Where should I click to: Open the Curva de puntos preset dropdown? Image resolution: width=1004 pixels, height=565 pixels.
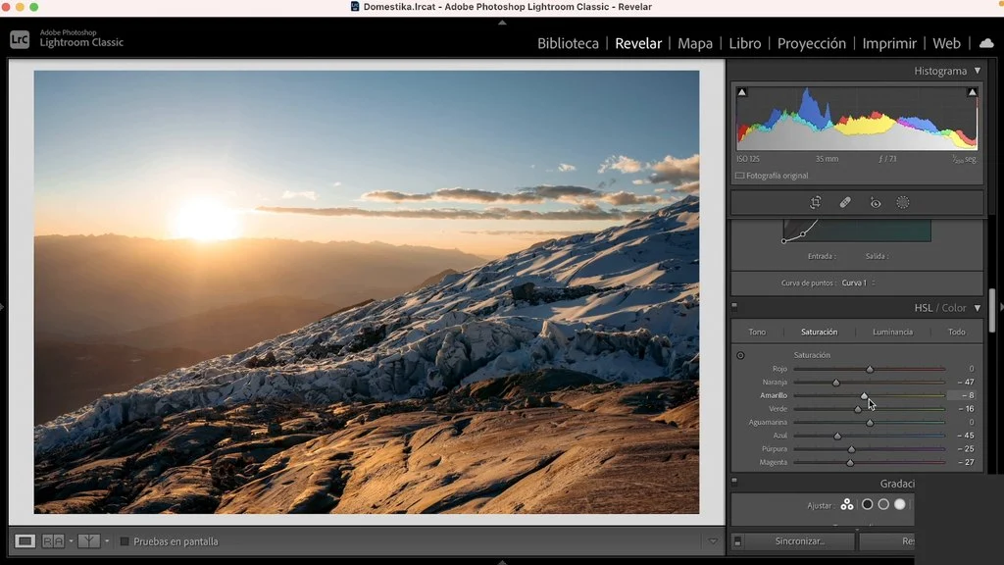pos(859,283)
